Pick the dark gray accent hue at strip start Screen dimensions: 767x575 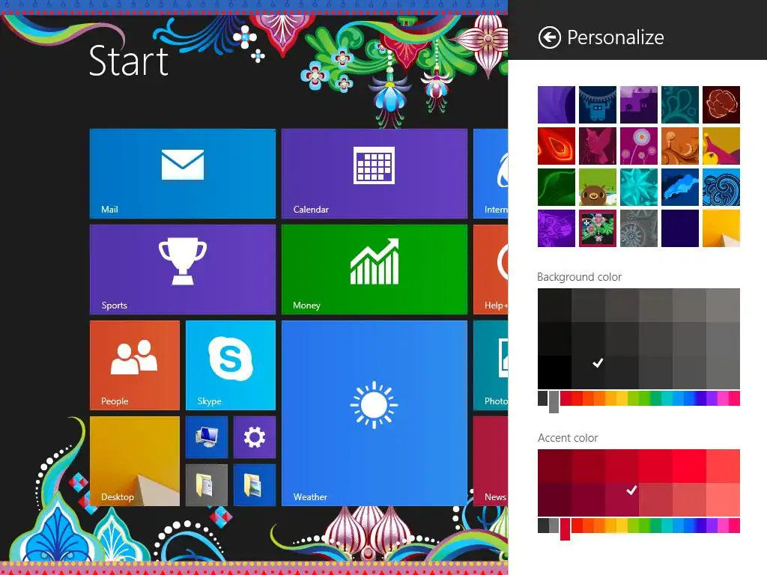pyautogui.click(x=543, y=526)
